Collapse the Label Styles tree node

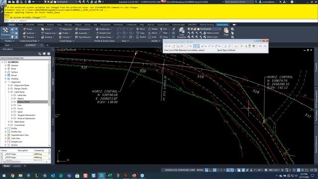click(9, 92)
